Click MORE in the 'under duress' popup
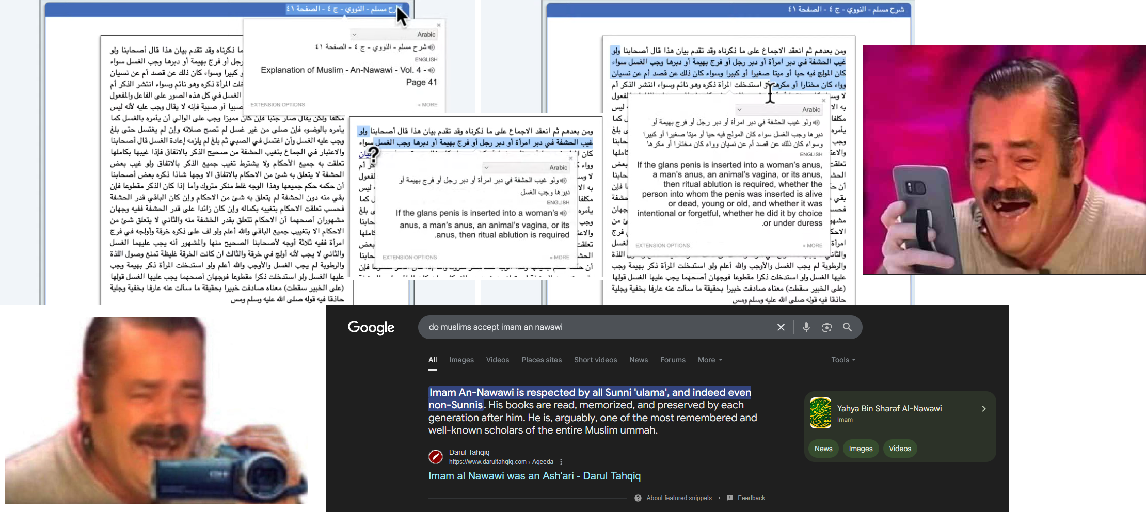The image size is (1146, 512). tap(813, 246)
